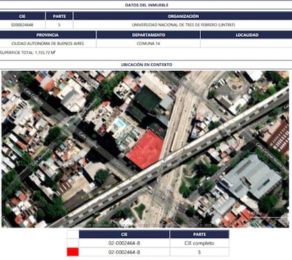This screenshot has width=292, height=260.
Task: Select 'CIUDAD AUTONOMA DE BUENOS AIRES' cell
Action: 48,44
